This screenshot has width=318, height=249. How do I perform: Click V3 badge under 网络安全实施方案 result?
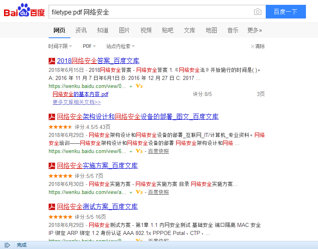tap(139, 192)
